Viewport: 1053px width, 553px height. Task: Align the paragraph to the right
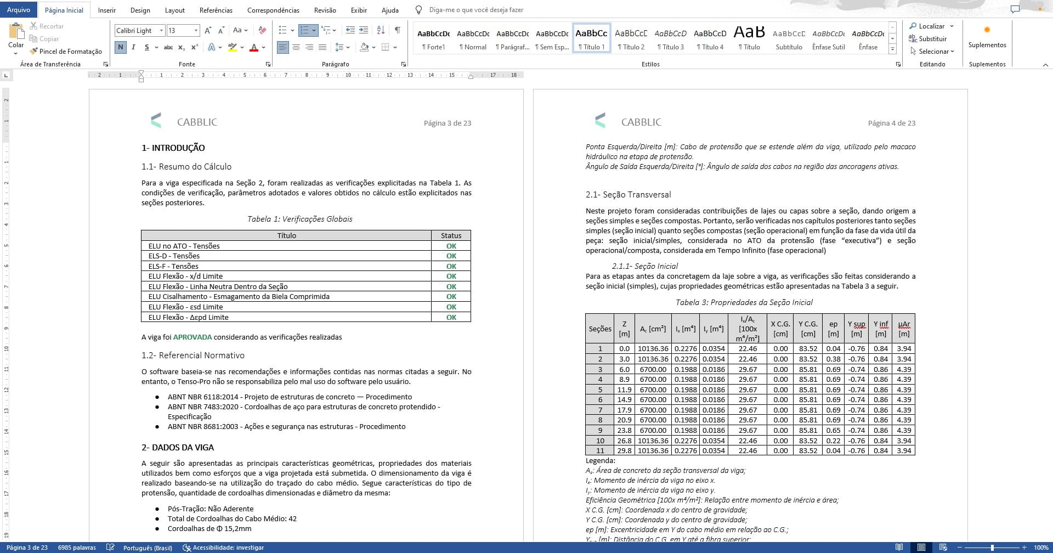click(309, 48)
